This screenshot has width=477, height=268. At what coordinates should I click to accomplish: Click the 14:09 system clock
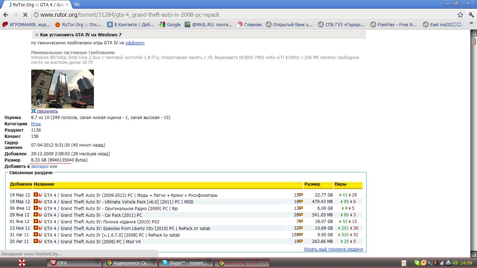466,263
